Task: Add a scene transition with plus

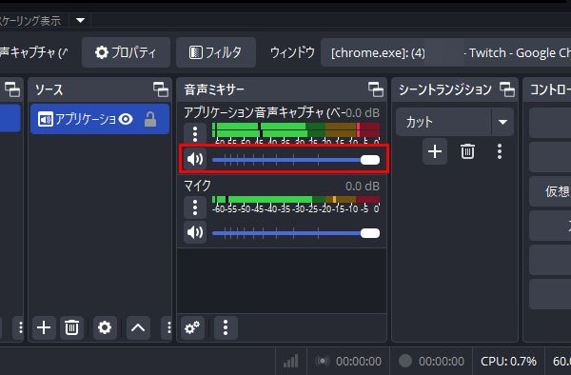Action: [x=435, y=151]
